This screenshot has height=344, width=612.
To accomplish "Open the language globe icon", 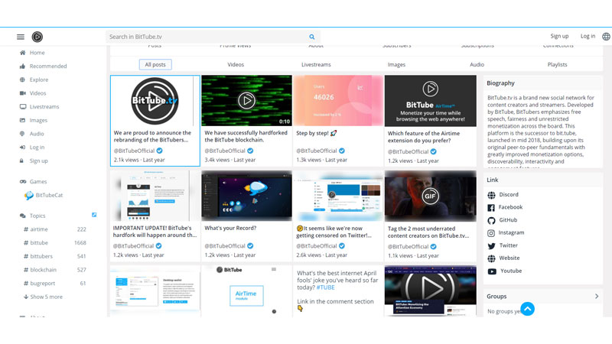I will [x=606, y=36].
